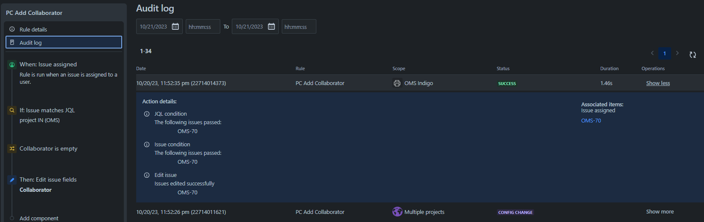Open the start date calendar picker icon
This screenshot has height=222, width=704.
pos(175,26)
